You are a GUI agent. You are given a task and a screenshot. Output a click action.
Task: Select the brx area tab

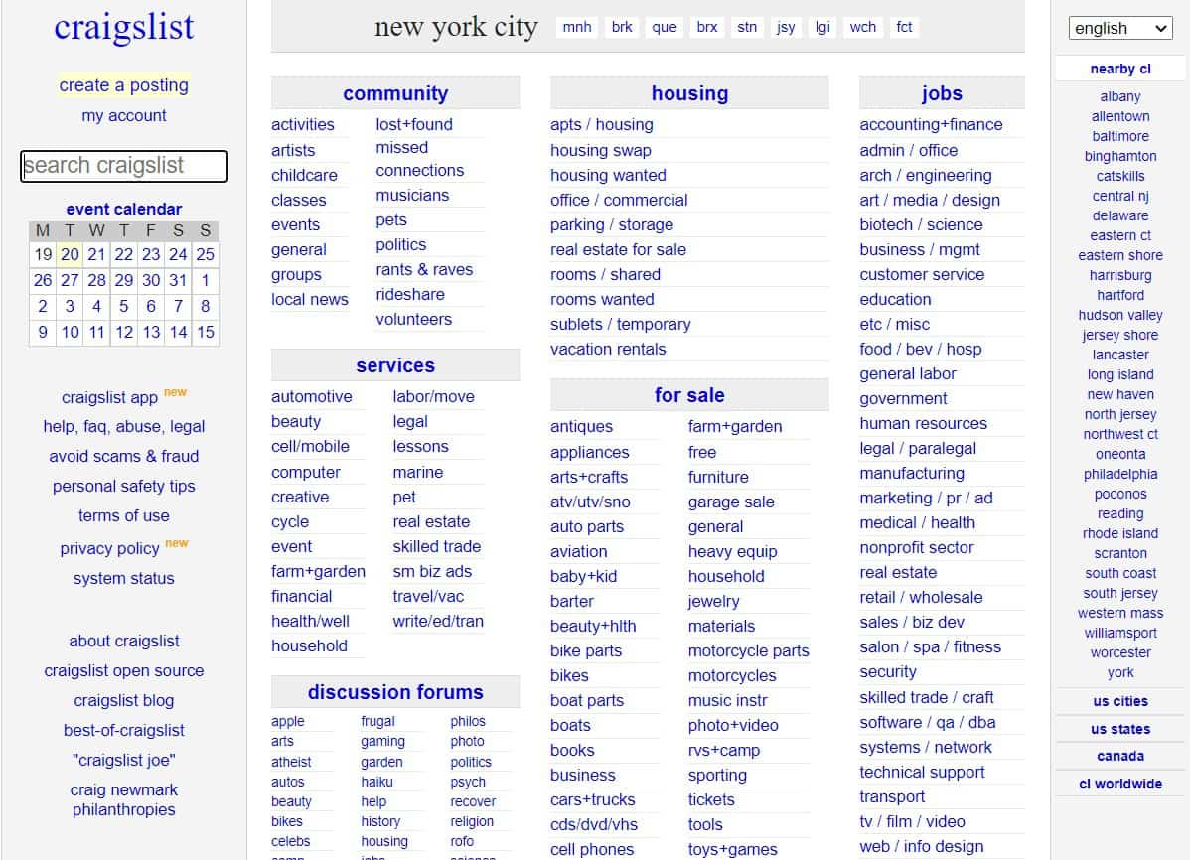706,27
